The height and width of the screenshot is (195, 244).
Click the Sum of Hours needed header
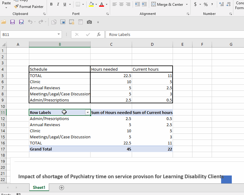point(111,112)
